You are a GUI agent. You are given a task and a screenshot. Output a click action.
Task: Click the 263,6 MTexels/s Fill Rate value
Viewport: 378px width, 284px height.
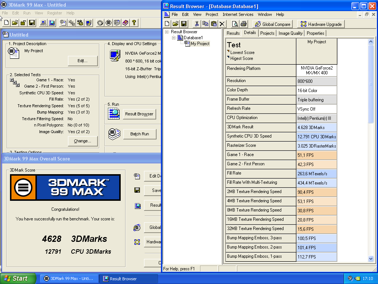(316, 174)
